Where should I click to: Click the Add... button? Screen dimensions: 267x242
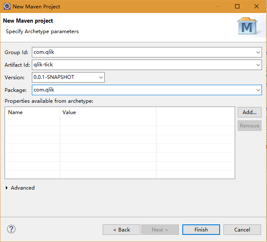249,112
